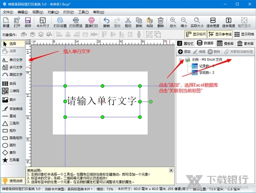Select the 多行文字 multi-line text tool
This screenshot has width=256, height=193.
point(12,67)
